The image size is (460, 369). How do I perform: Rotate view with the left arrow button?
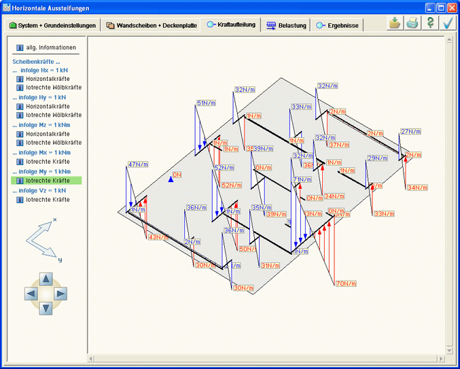click(31, 294)
